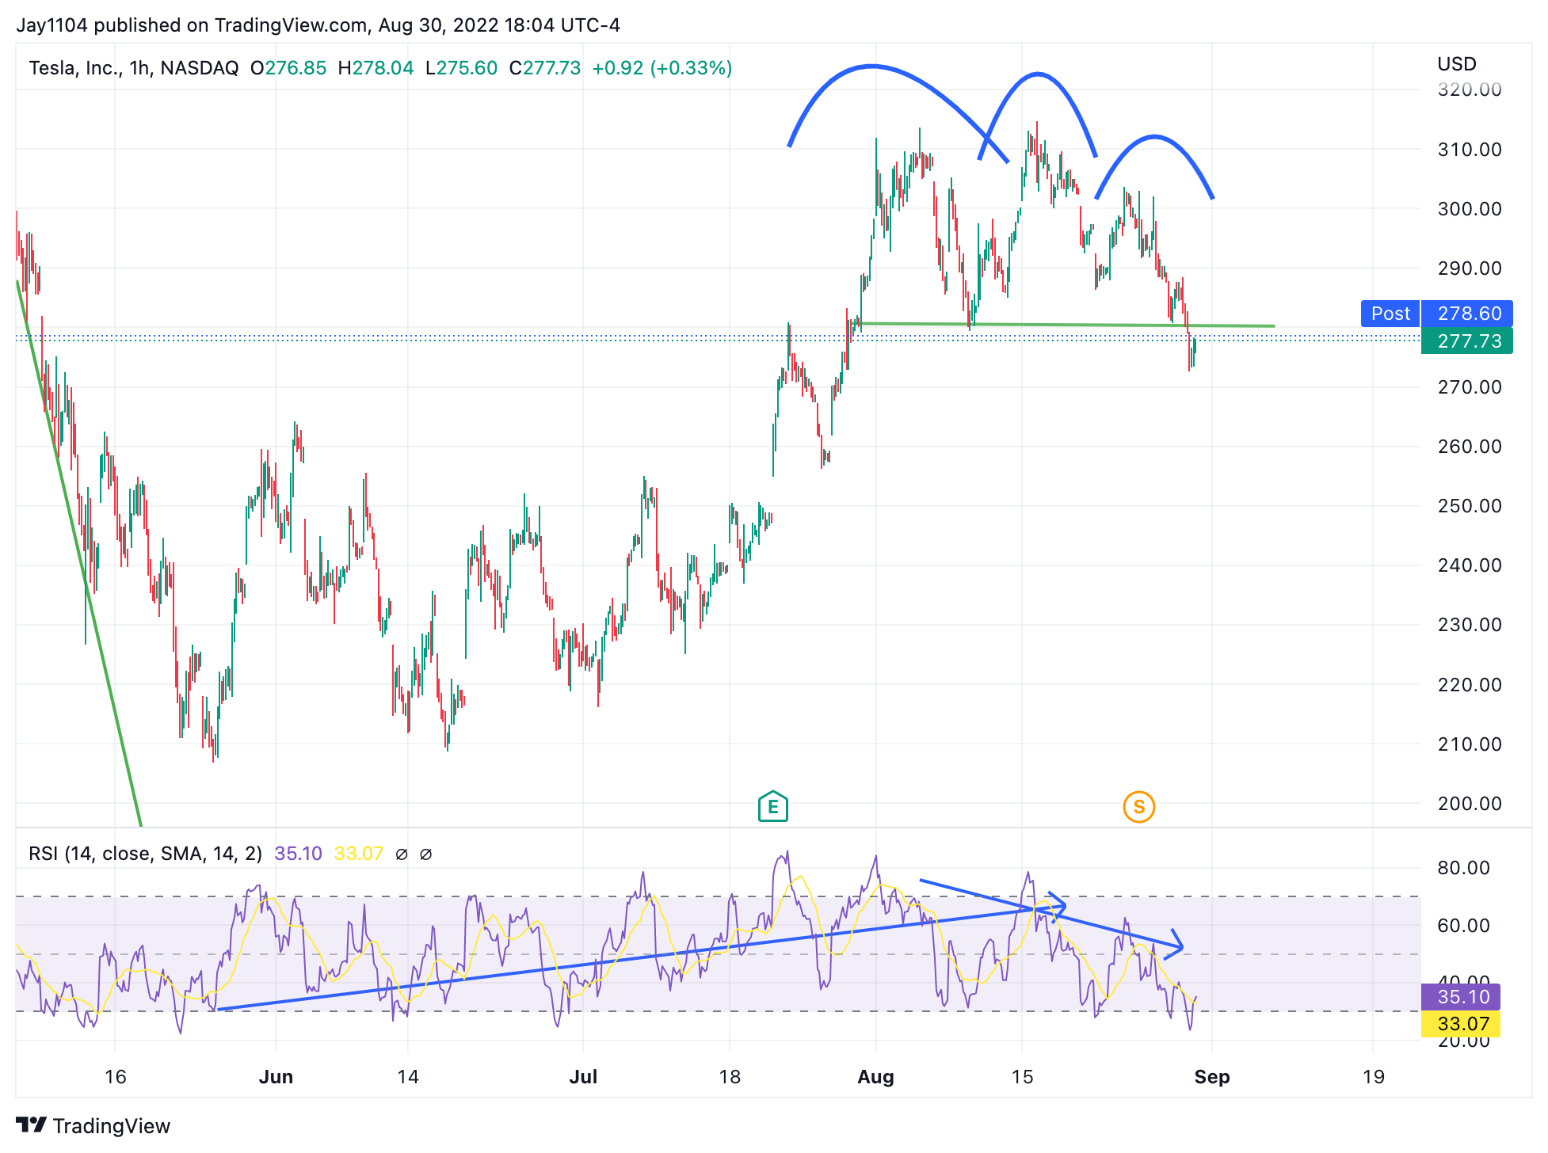Click the purple 35.10 RSI value tag

[x=1461, y=996]
